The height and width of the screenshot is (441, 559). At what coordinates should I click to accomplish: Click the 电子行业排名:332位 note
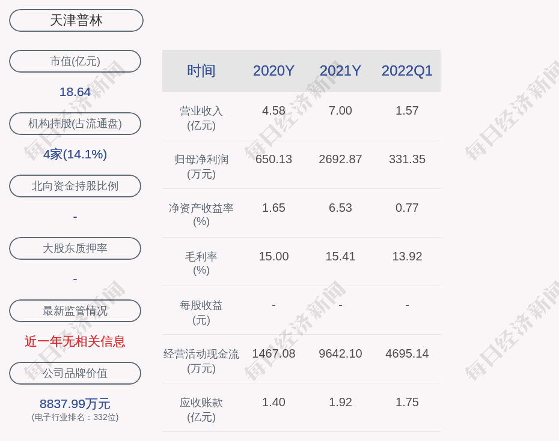pyautogui.click(x=75, y=417)
